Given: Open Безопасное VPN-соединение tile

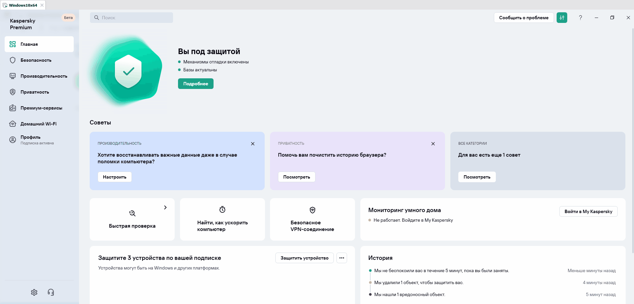Looking at the screenshot, I should pos(313,219).
